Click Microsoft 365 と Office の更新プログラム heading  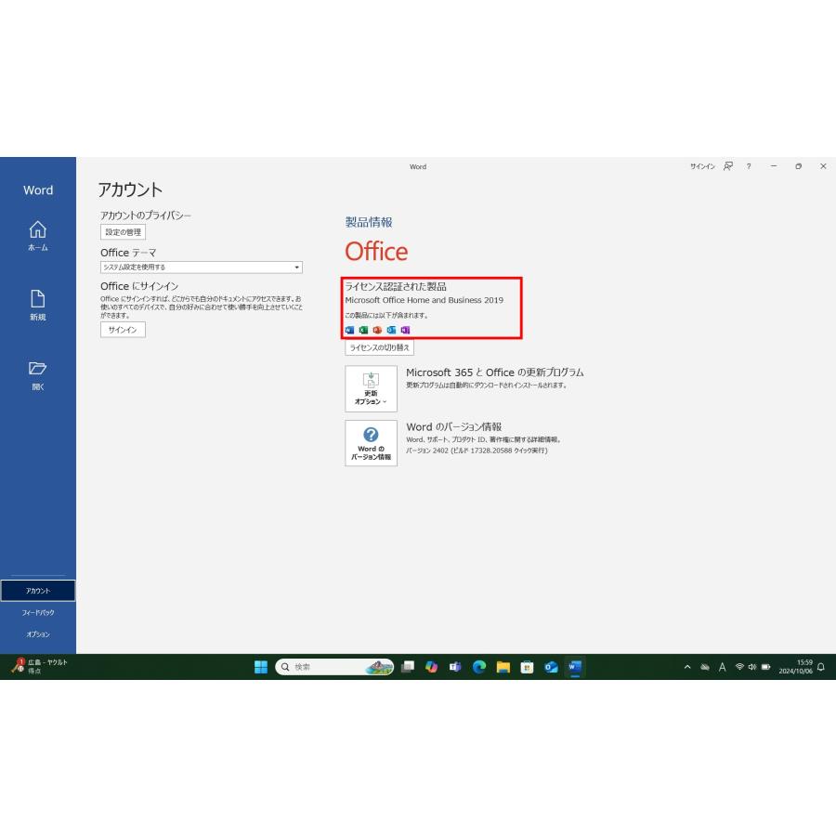495,372
